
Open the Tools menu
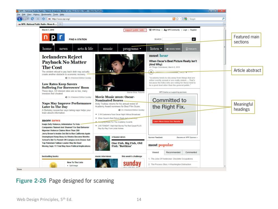pyautogui.click(x=55, y=15)
